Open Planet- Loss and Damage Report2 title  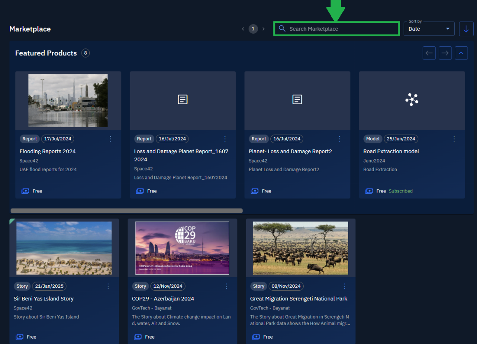point(290,151)
